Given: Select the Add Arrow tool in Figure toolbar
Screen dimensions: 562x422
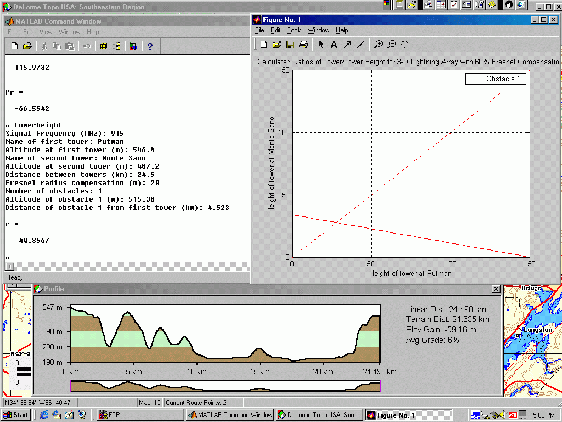Looking at the screenshot, I should point(347,44).
